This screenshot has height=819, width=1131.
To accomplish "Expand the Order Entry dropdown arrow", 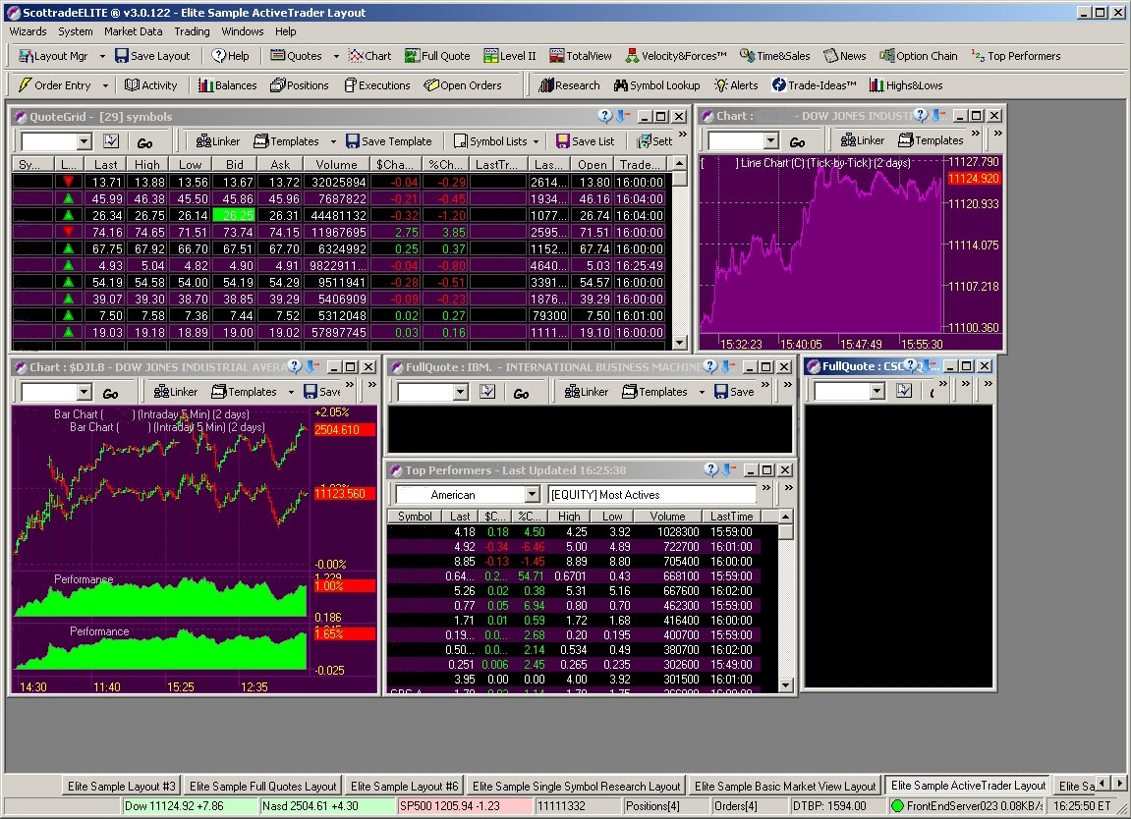I will tap(105, 85).
